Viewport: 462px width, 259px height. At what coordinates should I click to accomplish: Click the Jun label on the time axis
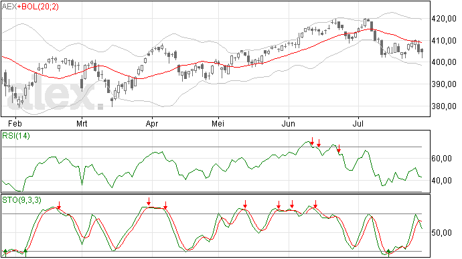tap(288, 123)
